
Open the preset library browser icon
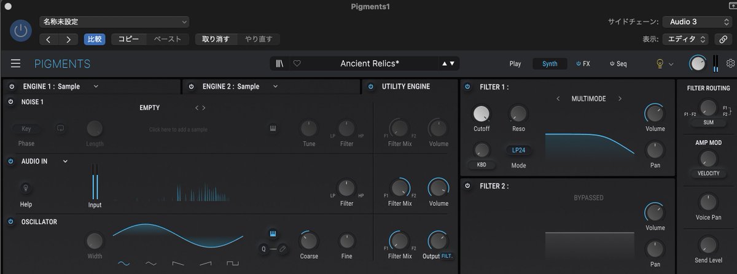point(279,63)
